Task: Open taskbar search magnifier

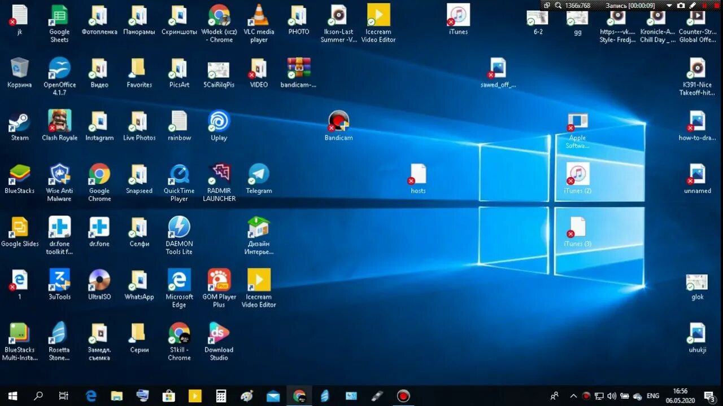Action: click(38, 396)
